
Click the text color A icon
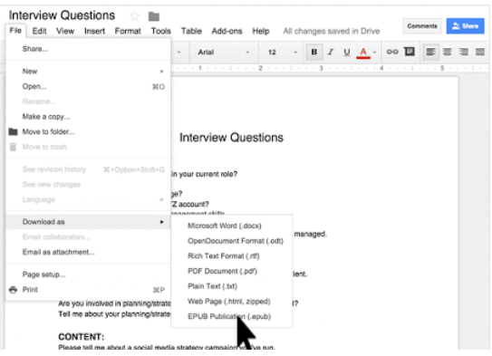363,53
